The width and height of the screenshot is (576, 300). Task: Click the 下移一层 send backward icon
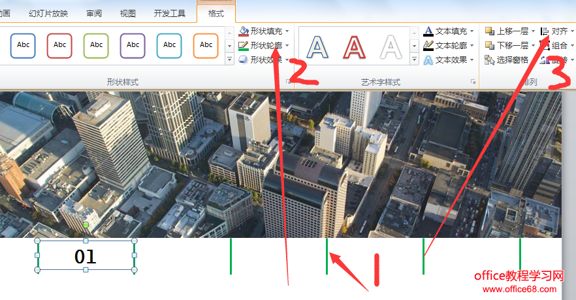(490, 46)
